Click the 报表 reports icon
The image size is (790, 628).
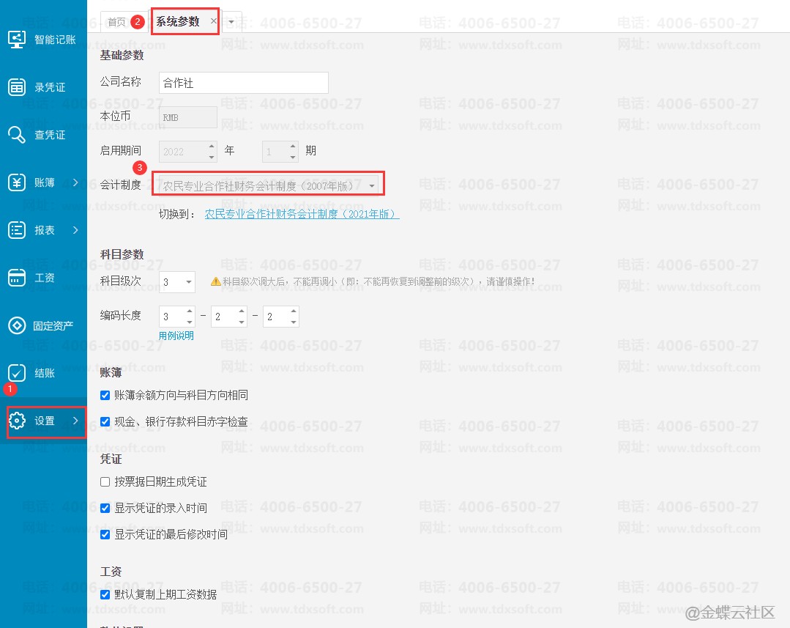click(x=17, y=230)
